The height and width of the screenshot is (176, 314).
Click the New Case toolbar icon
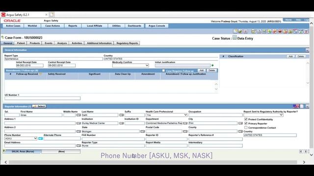coord(235,31)
